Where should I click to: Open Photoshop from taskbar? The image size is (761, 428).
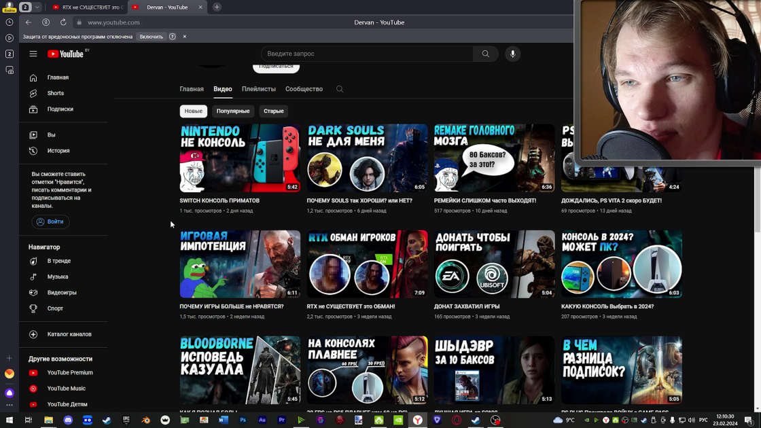243,421
